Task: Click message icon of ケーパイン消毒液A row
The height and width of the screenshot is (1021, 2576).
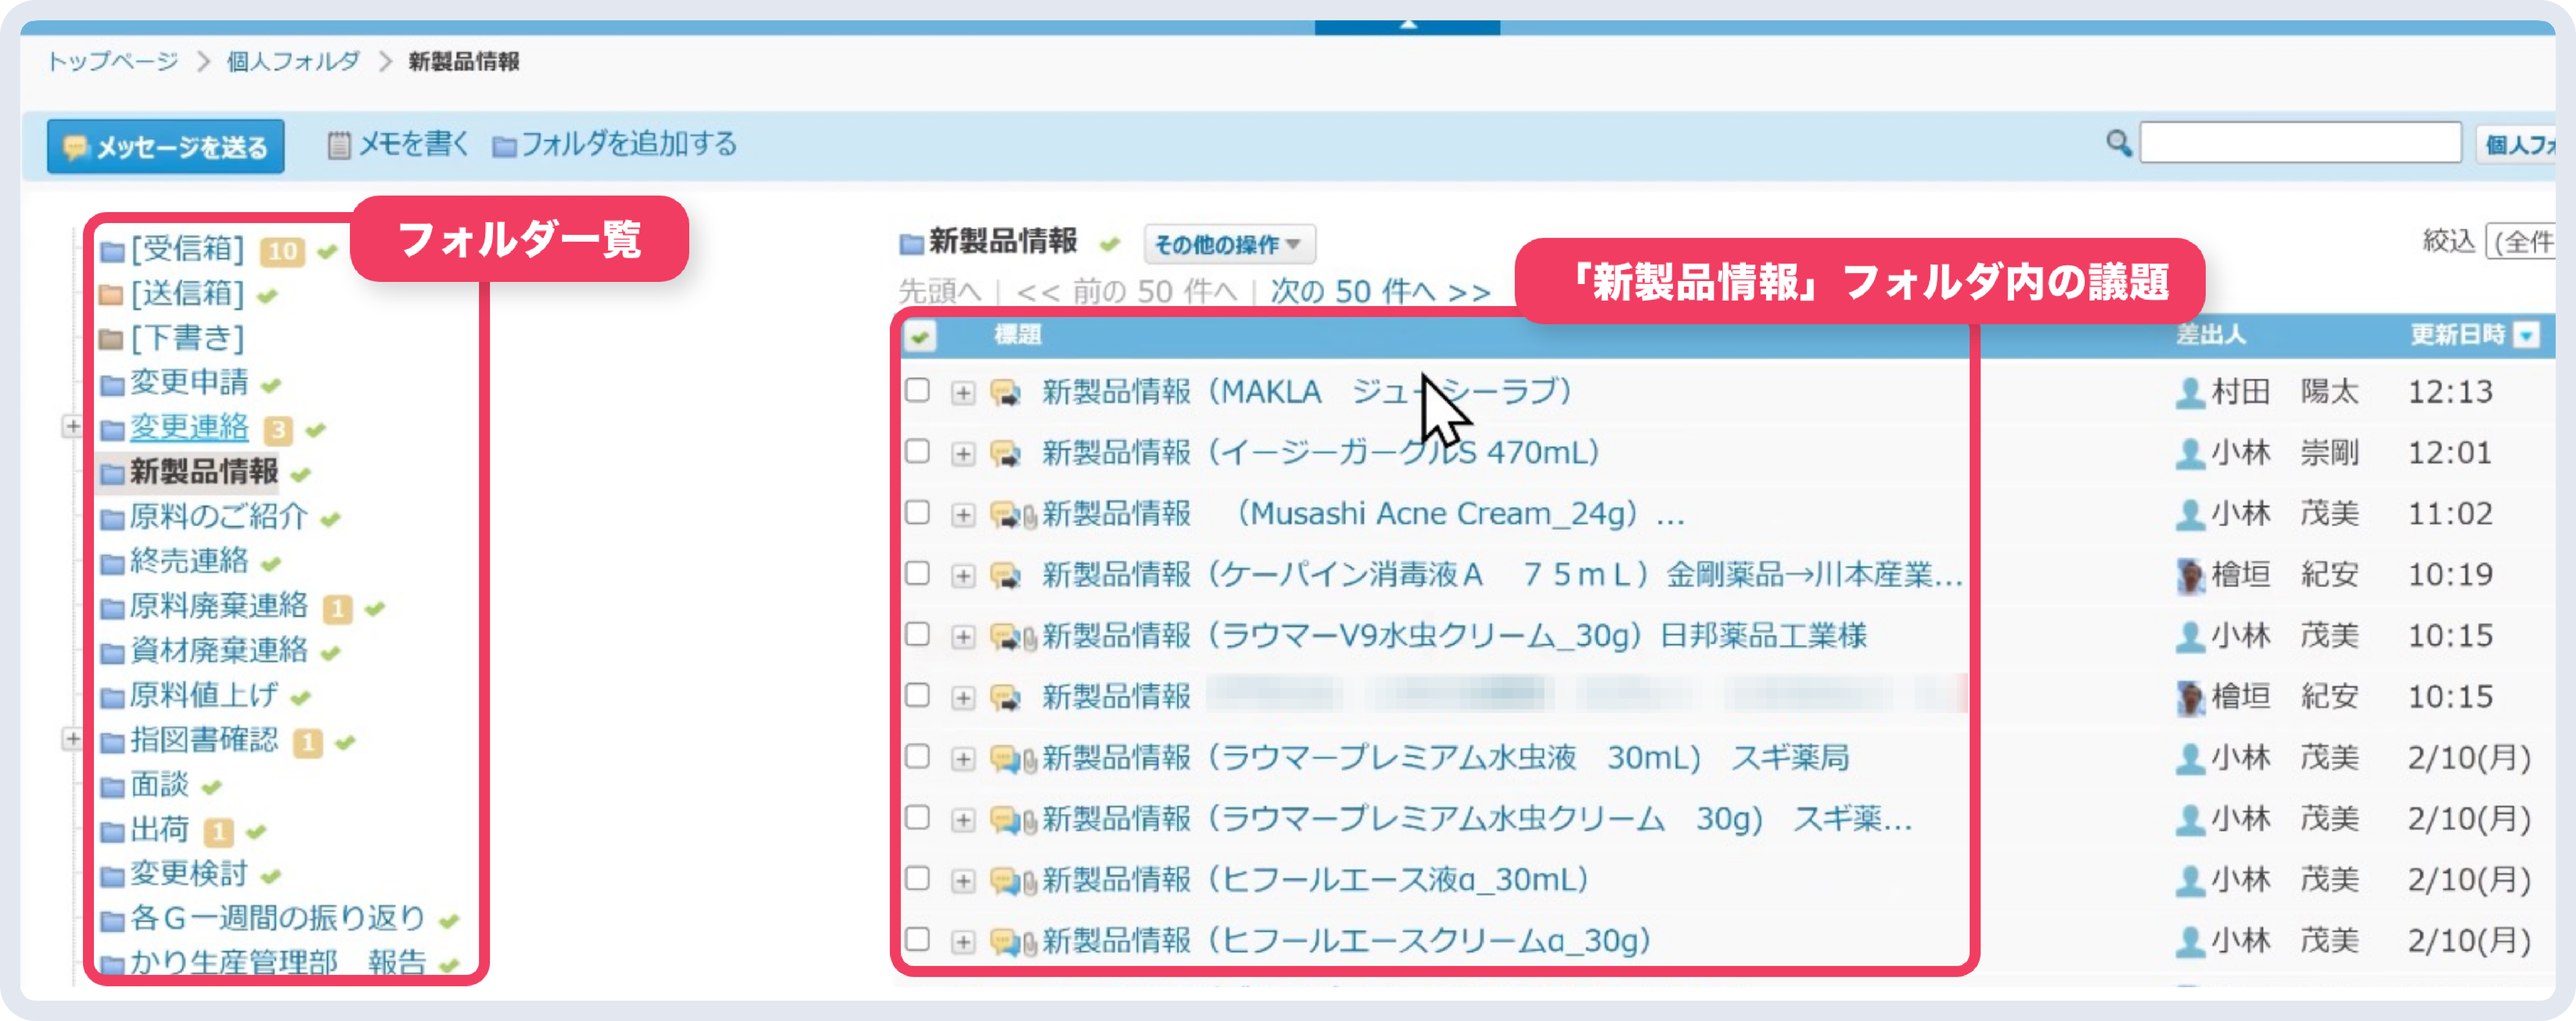Action: pos(1005,576)
